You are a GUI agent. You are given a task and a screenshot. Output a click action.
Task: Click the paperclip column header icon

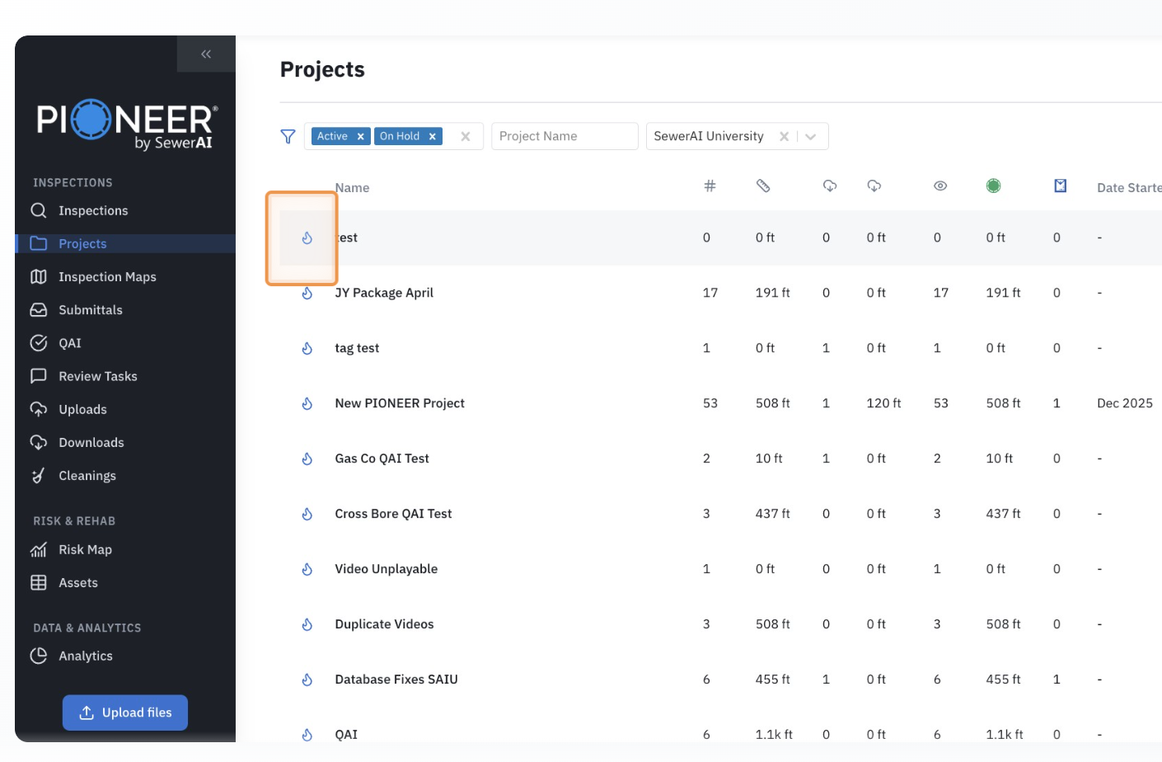pos(763,186)
